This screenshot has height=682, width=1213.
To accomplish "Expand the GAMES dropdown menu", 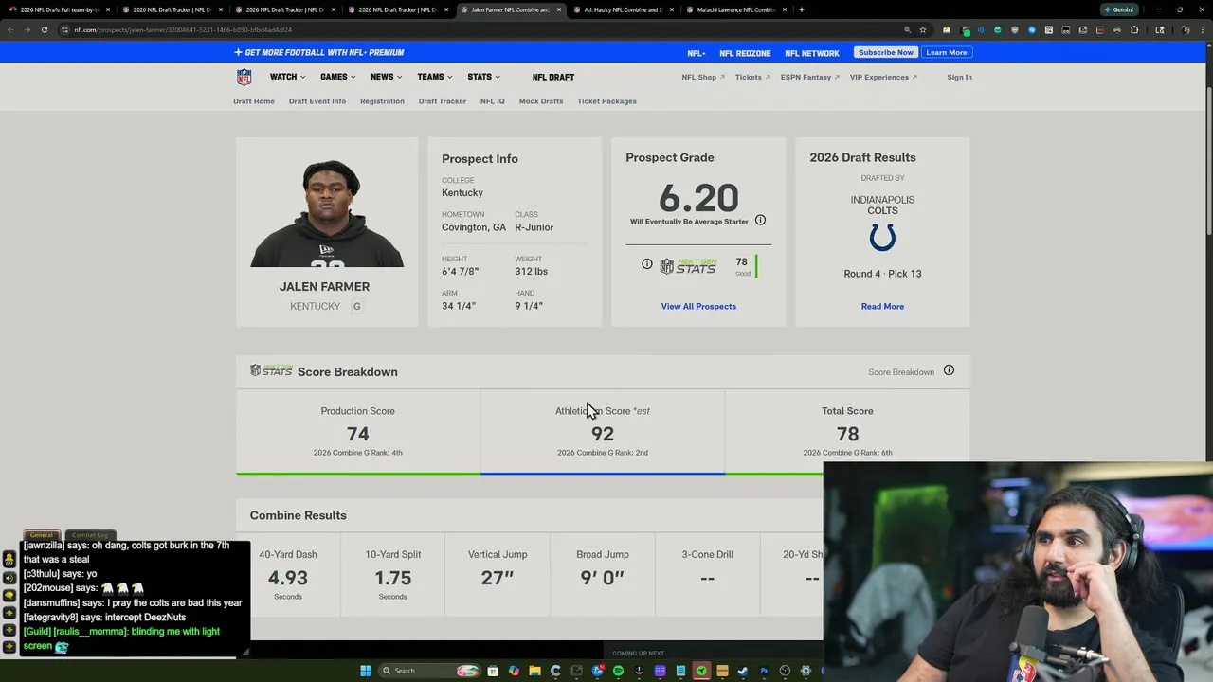I will point(337,77).
